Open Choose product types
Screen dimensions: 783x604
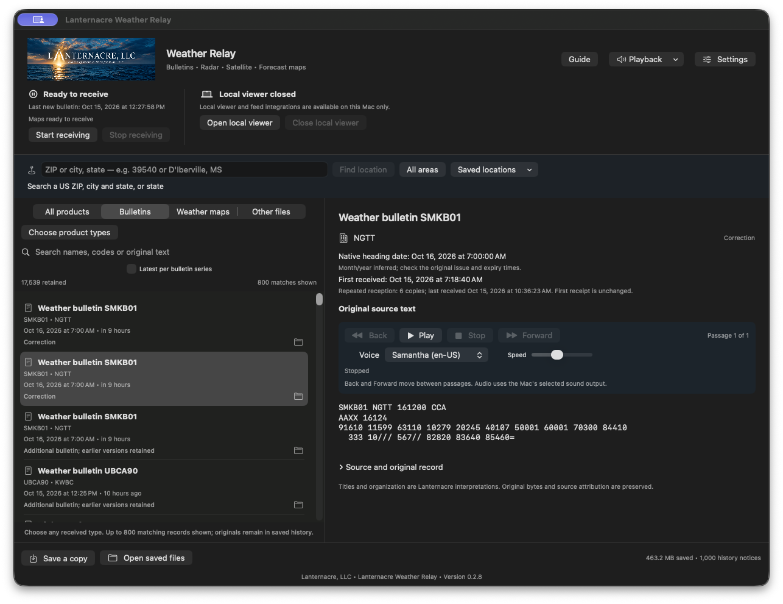click(x=69, y=232)
